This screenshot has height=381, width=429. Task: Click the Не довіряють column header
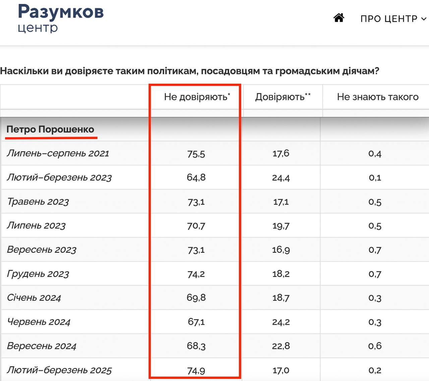point(197,97)
